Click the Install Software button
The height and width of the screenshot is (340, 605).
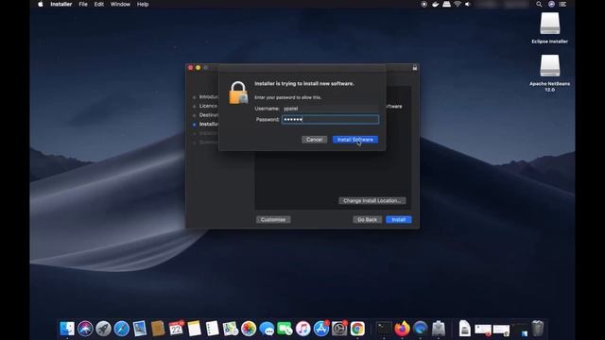point(355,140)
